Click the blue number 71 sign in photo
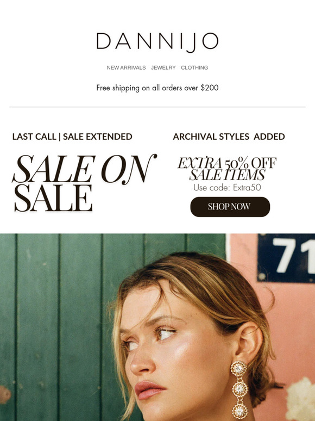The height and width of the screenshot is (421, 315). (x=286, y=257)
